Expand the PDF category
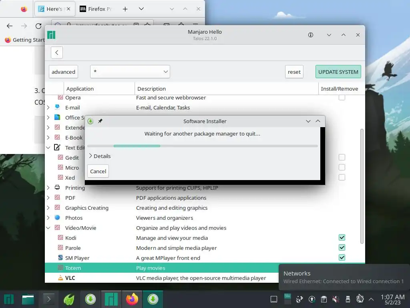 point(48,197)
